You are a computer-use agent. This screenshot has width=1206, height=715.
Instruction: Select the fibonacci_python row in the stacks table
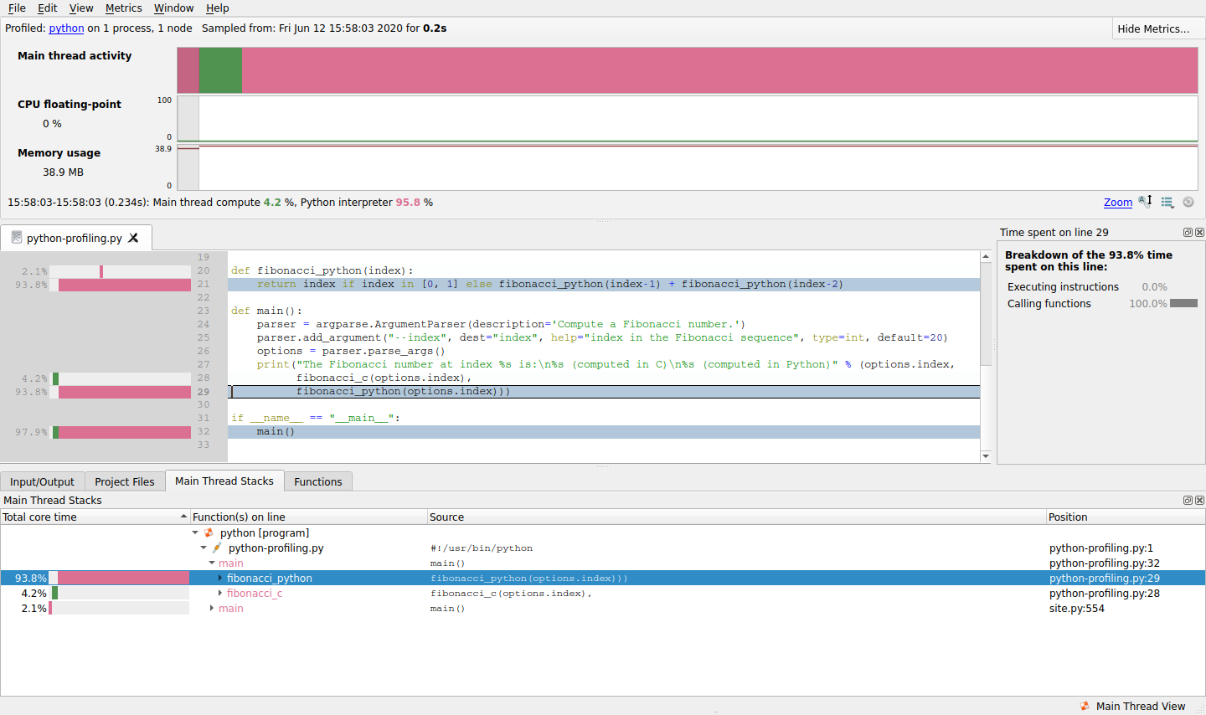click(603, 578)
